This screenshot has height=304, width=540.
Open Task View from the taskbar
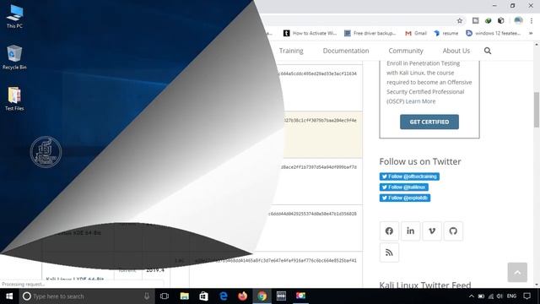165,296
